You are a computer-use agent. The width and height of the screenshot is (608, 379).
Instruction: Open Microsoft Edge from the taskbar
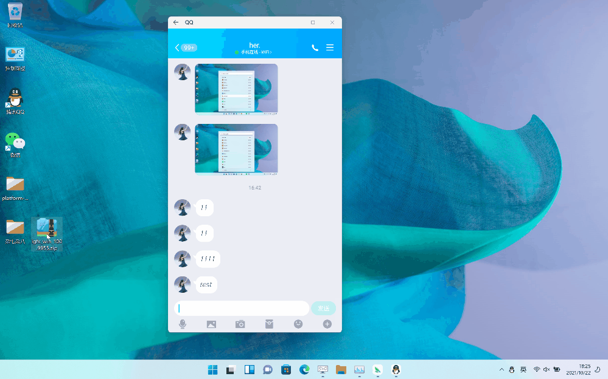coord(304,369)
